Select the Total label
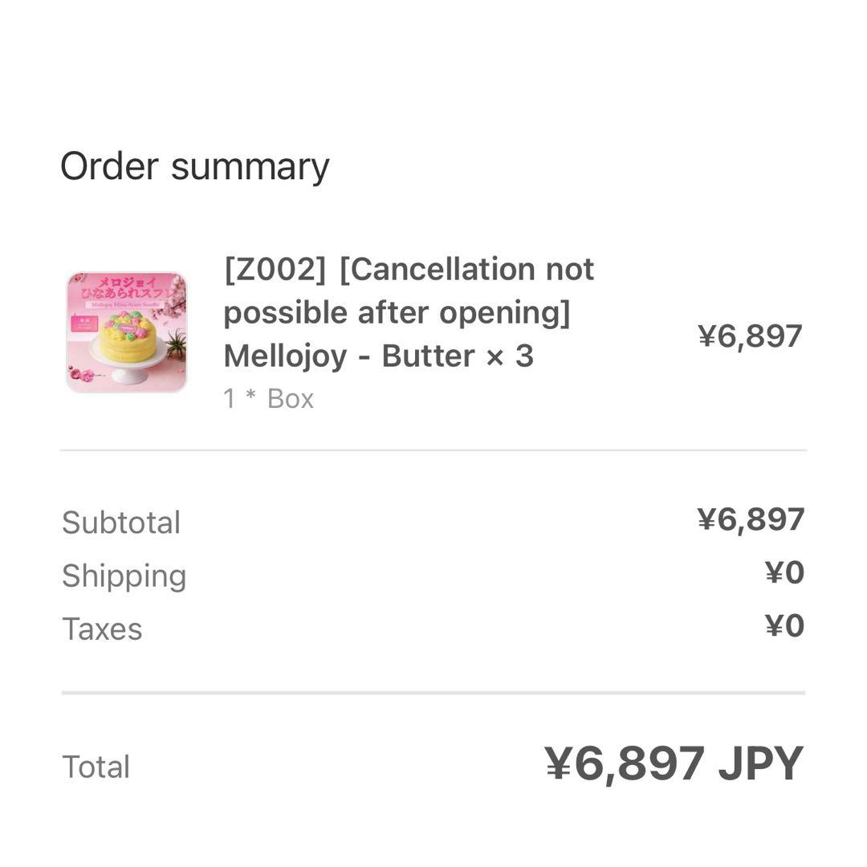 [96, 767]
